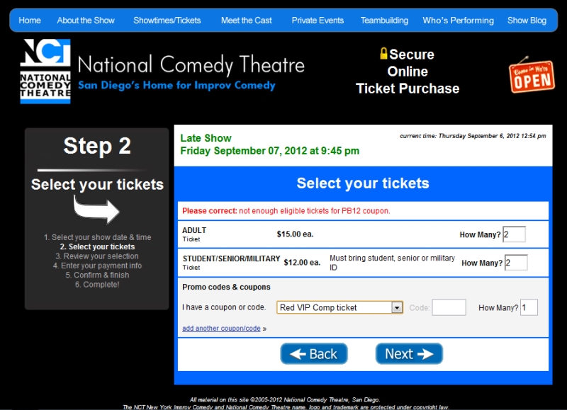Navigate to Meet the Cast
567x410 pixels.
coord(246,21)
